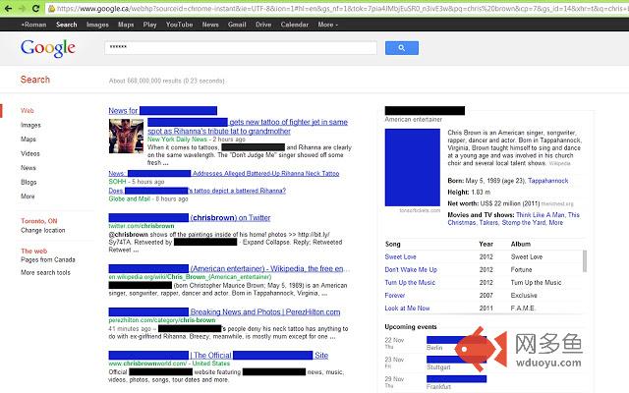The image size is (629, 393).
Task: Open the tattoo news thumbnail image
Action: pos(126,136)
